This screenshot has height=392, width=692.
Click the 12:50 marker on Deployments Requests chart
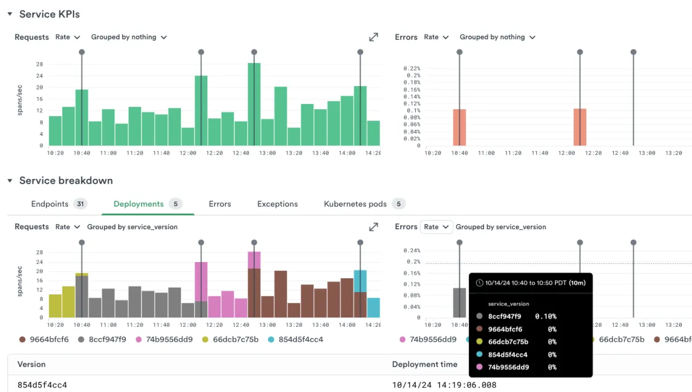point(254,242)
